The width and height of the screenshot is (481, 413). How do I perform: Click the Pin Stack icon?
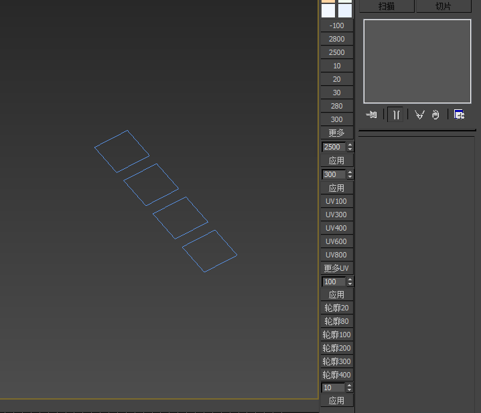pyautogui.click(x=372, y=115)
